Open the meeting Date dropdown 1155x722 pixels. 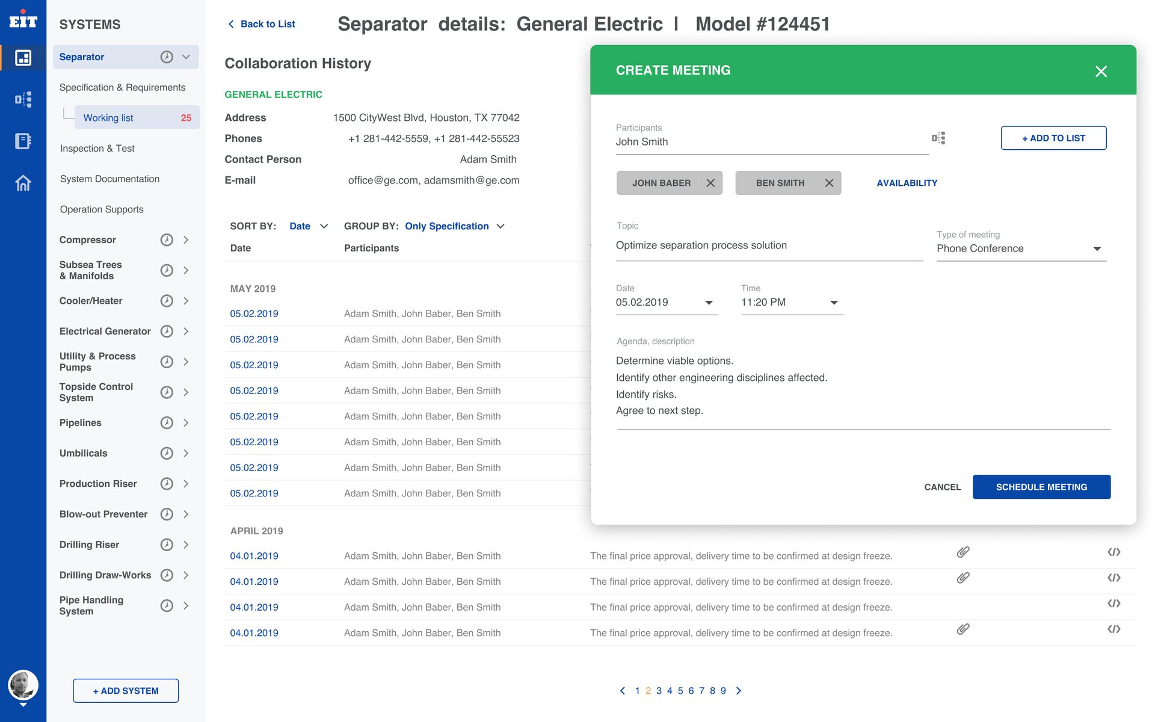pos(667,303)
